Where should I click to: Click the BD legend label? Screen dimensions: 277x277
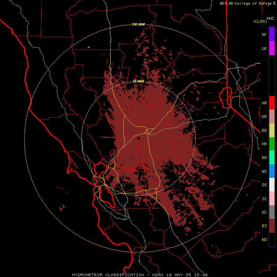point(264,130)
